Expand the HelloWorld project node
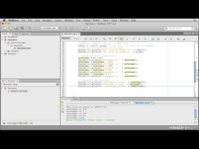This screenshot has height=149, width=199. (2, 37)
